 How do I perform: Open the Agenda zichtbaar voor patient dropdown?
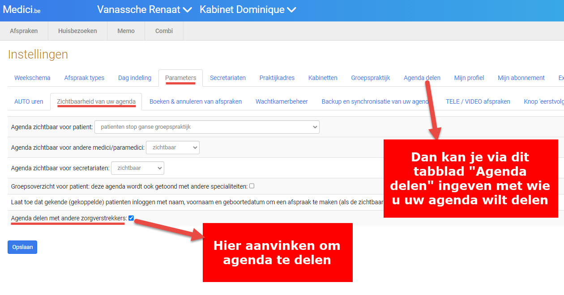(x=207, y=127)
